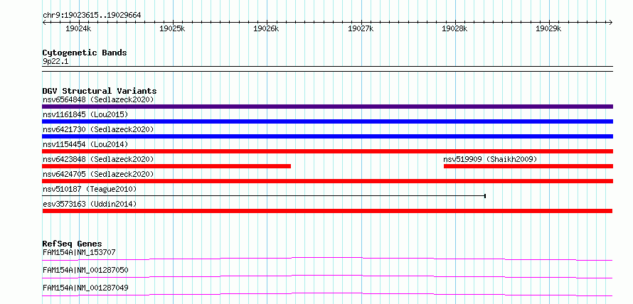Image resolution: width=633 pixels, height=304 pixels.
Task: Open gene label FAM154A|NM_001287050
Action: click(x=85, y=270)
